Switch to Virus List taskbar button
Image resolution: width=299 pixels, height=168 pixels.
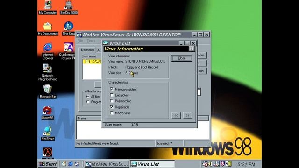tap(152, 164)
